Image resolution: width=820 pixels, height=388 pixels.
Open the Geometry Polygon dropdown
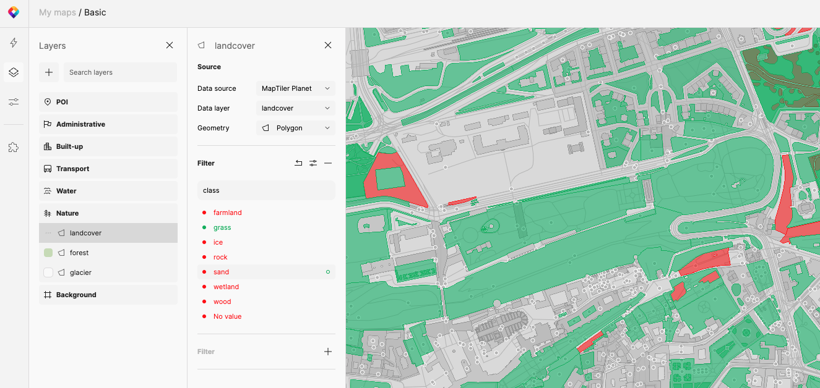[295, 128]
